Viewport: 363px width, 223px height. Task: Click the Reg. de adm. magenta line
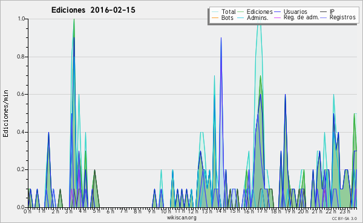(x=277, y=17)
